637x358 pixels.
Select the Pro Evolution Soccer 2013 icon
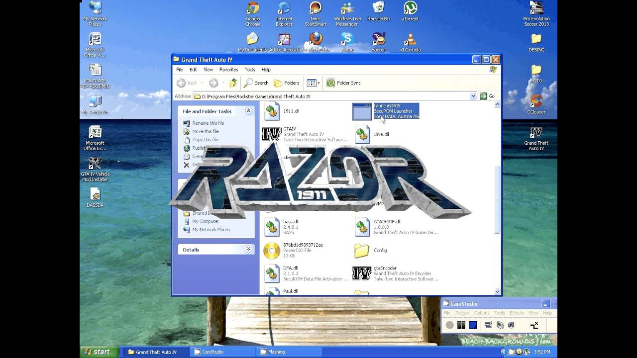pos(536,13)
